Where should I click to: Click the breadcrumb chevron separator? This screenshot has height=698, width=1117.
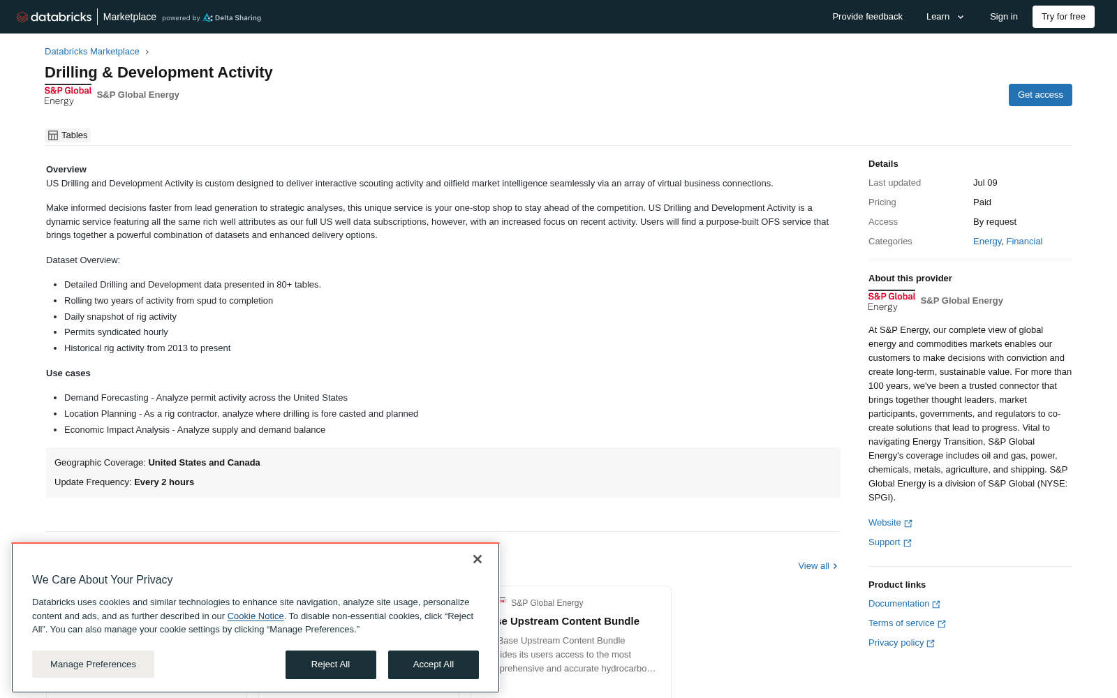[147, 52]
